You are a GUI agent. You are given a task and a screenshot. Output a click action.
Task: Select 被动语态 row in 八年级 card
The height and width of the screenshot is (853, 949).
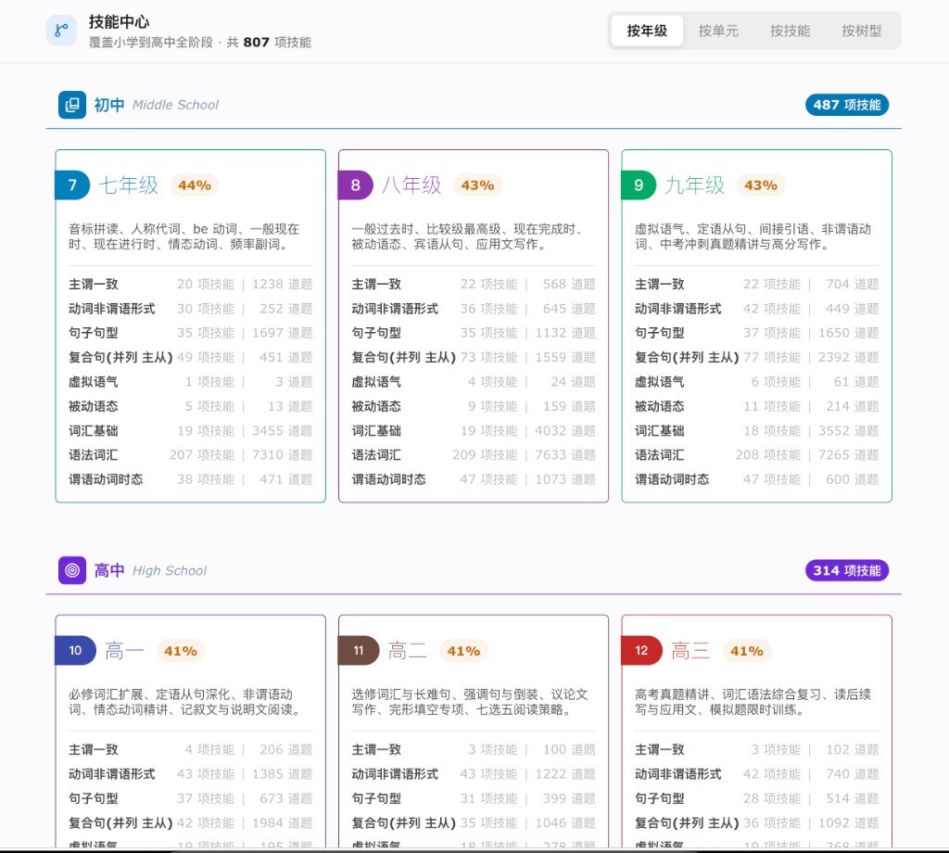click(474, 406)
